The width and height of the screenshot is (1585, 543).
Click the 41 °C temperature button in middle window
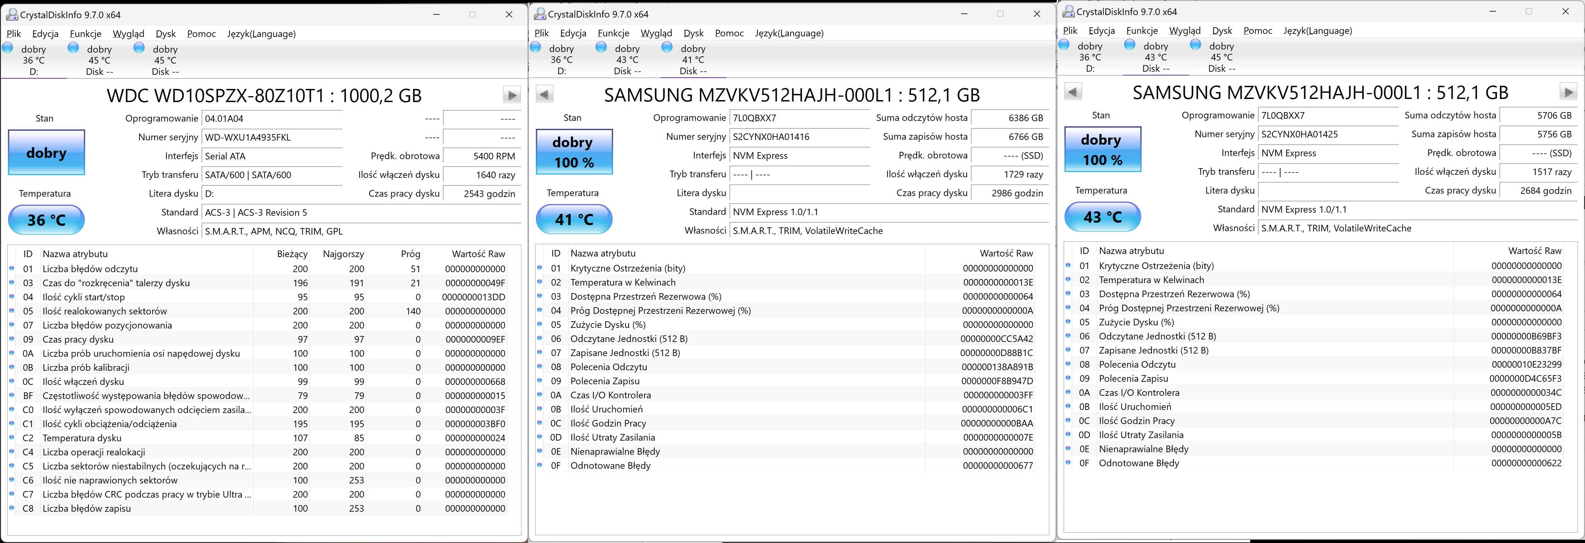574,219
